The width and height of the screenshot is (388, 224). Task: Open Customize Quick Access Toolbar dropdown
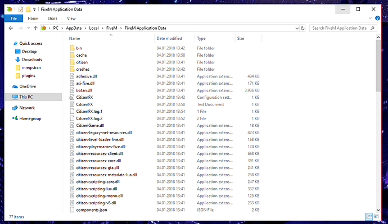[34, 10]
